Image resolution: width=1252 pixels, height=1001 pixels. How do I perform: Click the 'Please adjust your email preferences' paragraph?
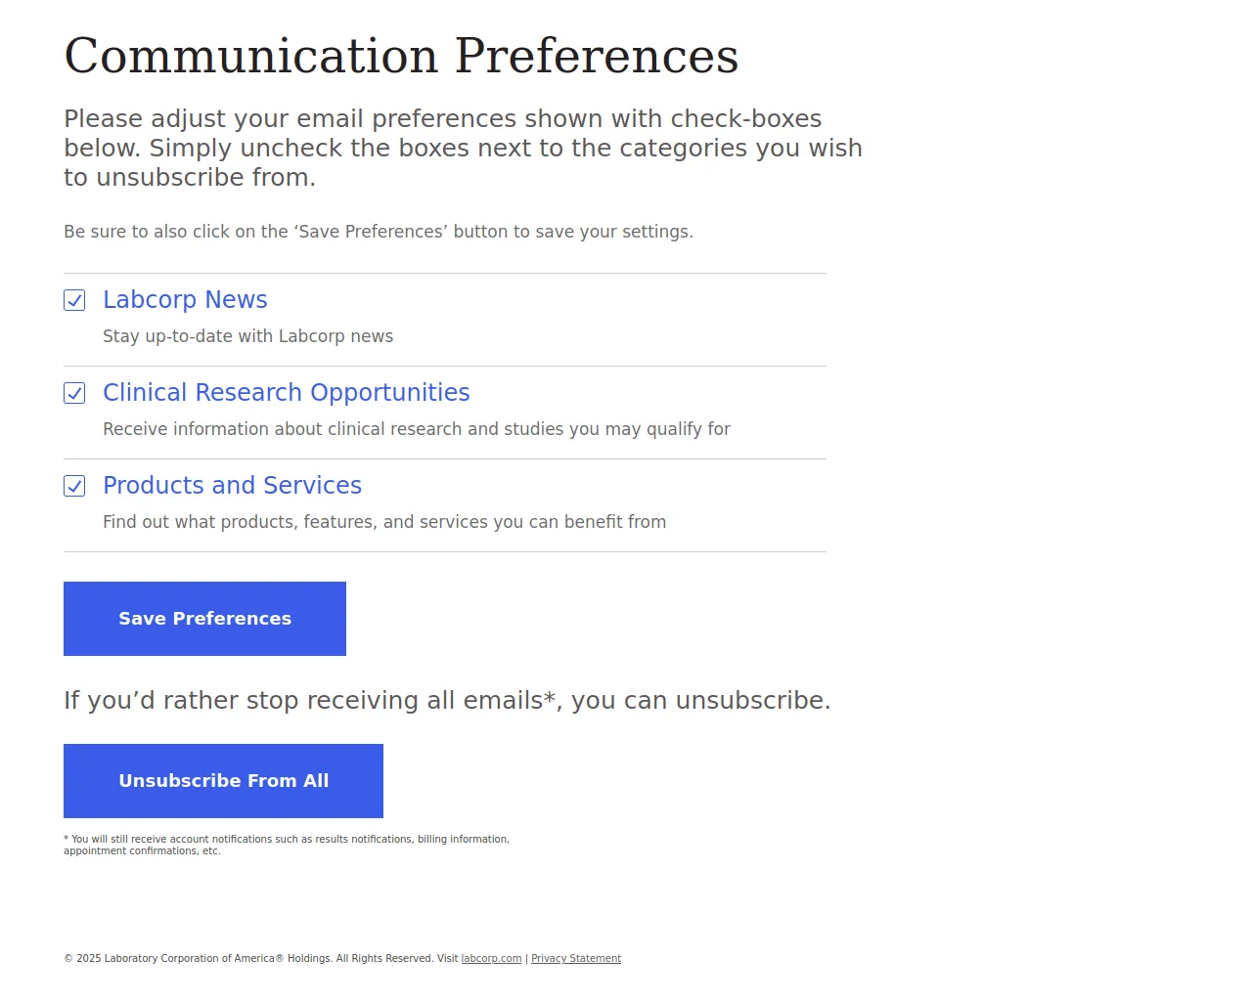tap(462, 148)
